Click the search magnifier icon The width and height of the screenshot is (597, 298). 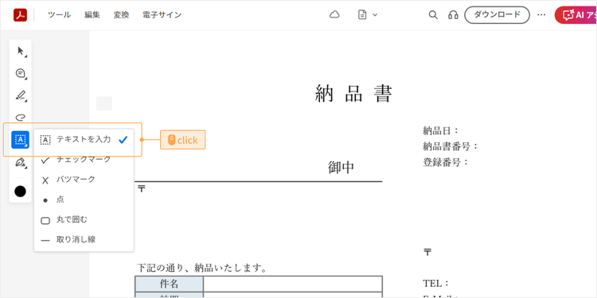pos(433,15)
